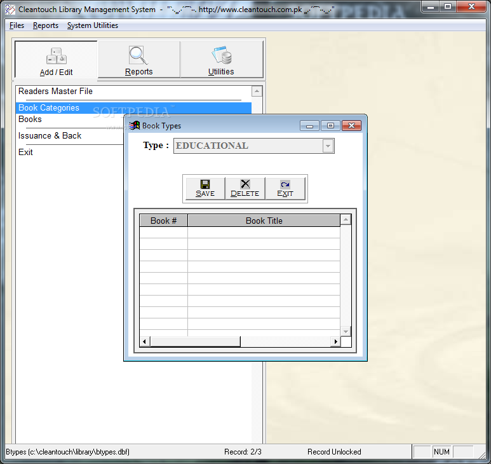
Task: Expand the Type dropdown arrow
Action: [x=328, y=146]
